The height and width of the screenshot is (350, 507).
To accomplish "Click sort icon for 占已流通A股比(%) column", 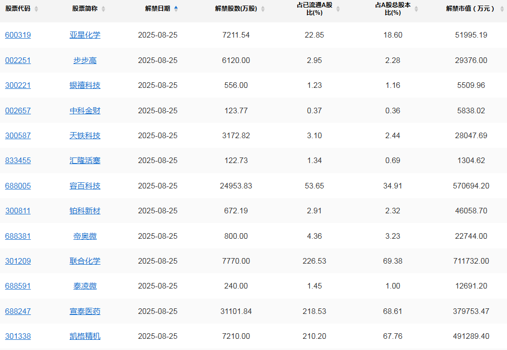I will [x=338, y=9].
